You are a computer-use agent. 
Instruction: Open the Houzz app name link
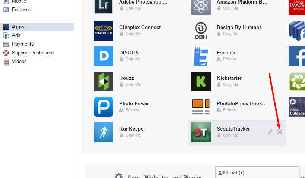127,78
